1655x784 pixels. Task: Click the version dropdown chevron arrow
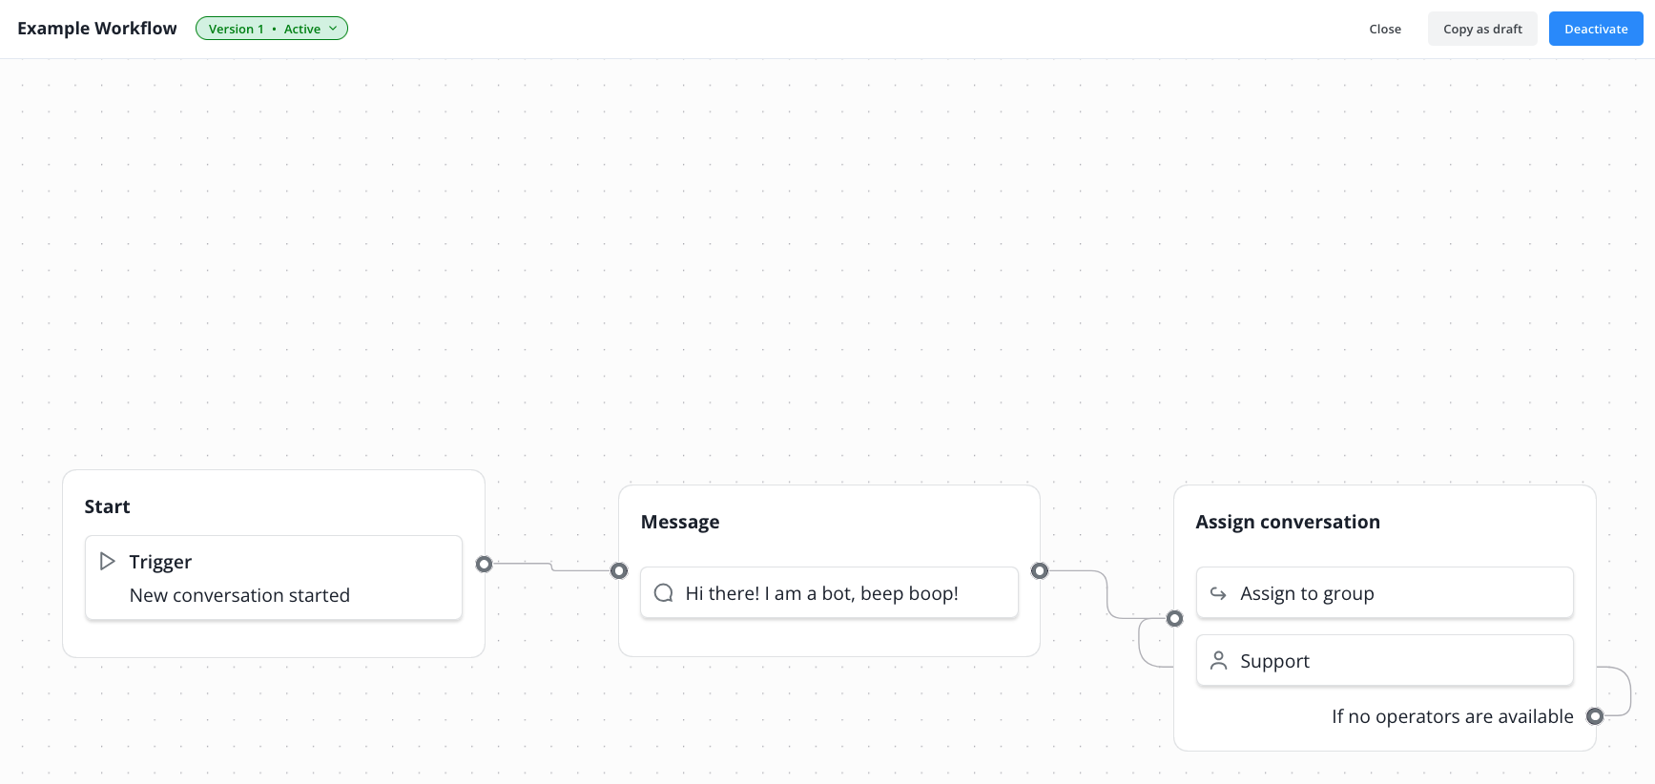pos(333,29)
